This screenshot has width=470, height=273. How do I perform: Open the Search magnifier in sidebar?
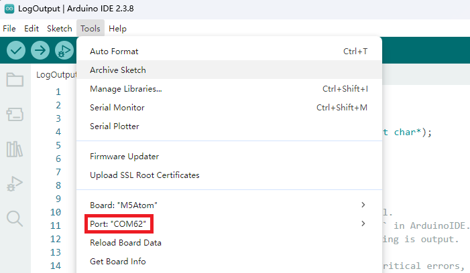(x=15, y=218)
